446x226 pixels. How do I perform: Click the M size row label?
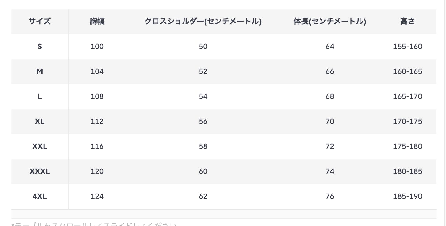coord(39,71)
